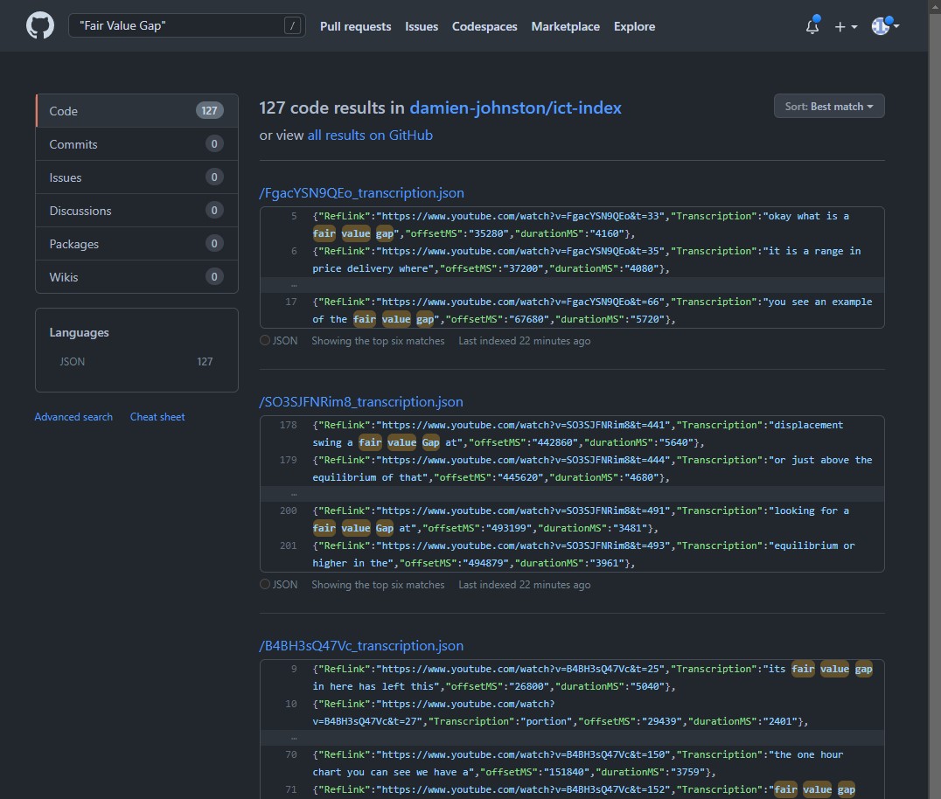Viewport: 941px width, 799px height.
Task: Select the Discussions results filter
Action: (x=136, y=211)
